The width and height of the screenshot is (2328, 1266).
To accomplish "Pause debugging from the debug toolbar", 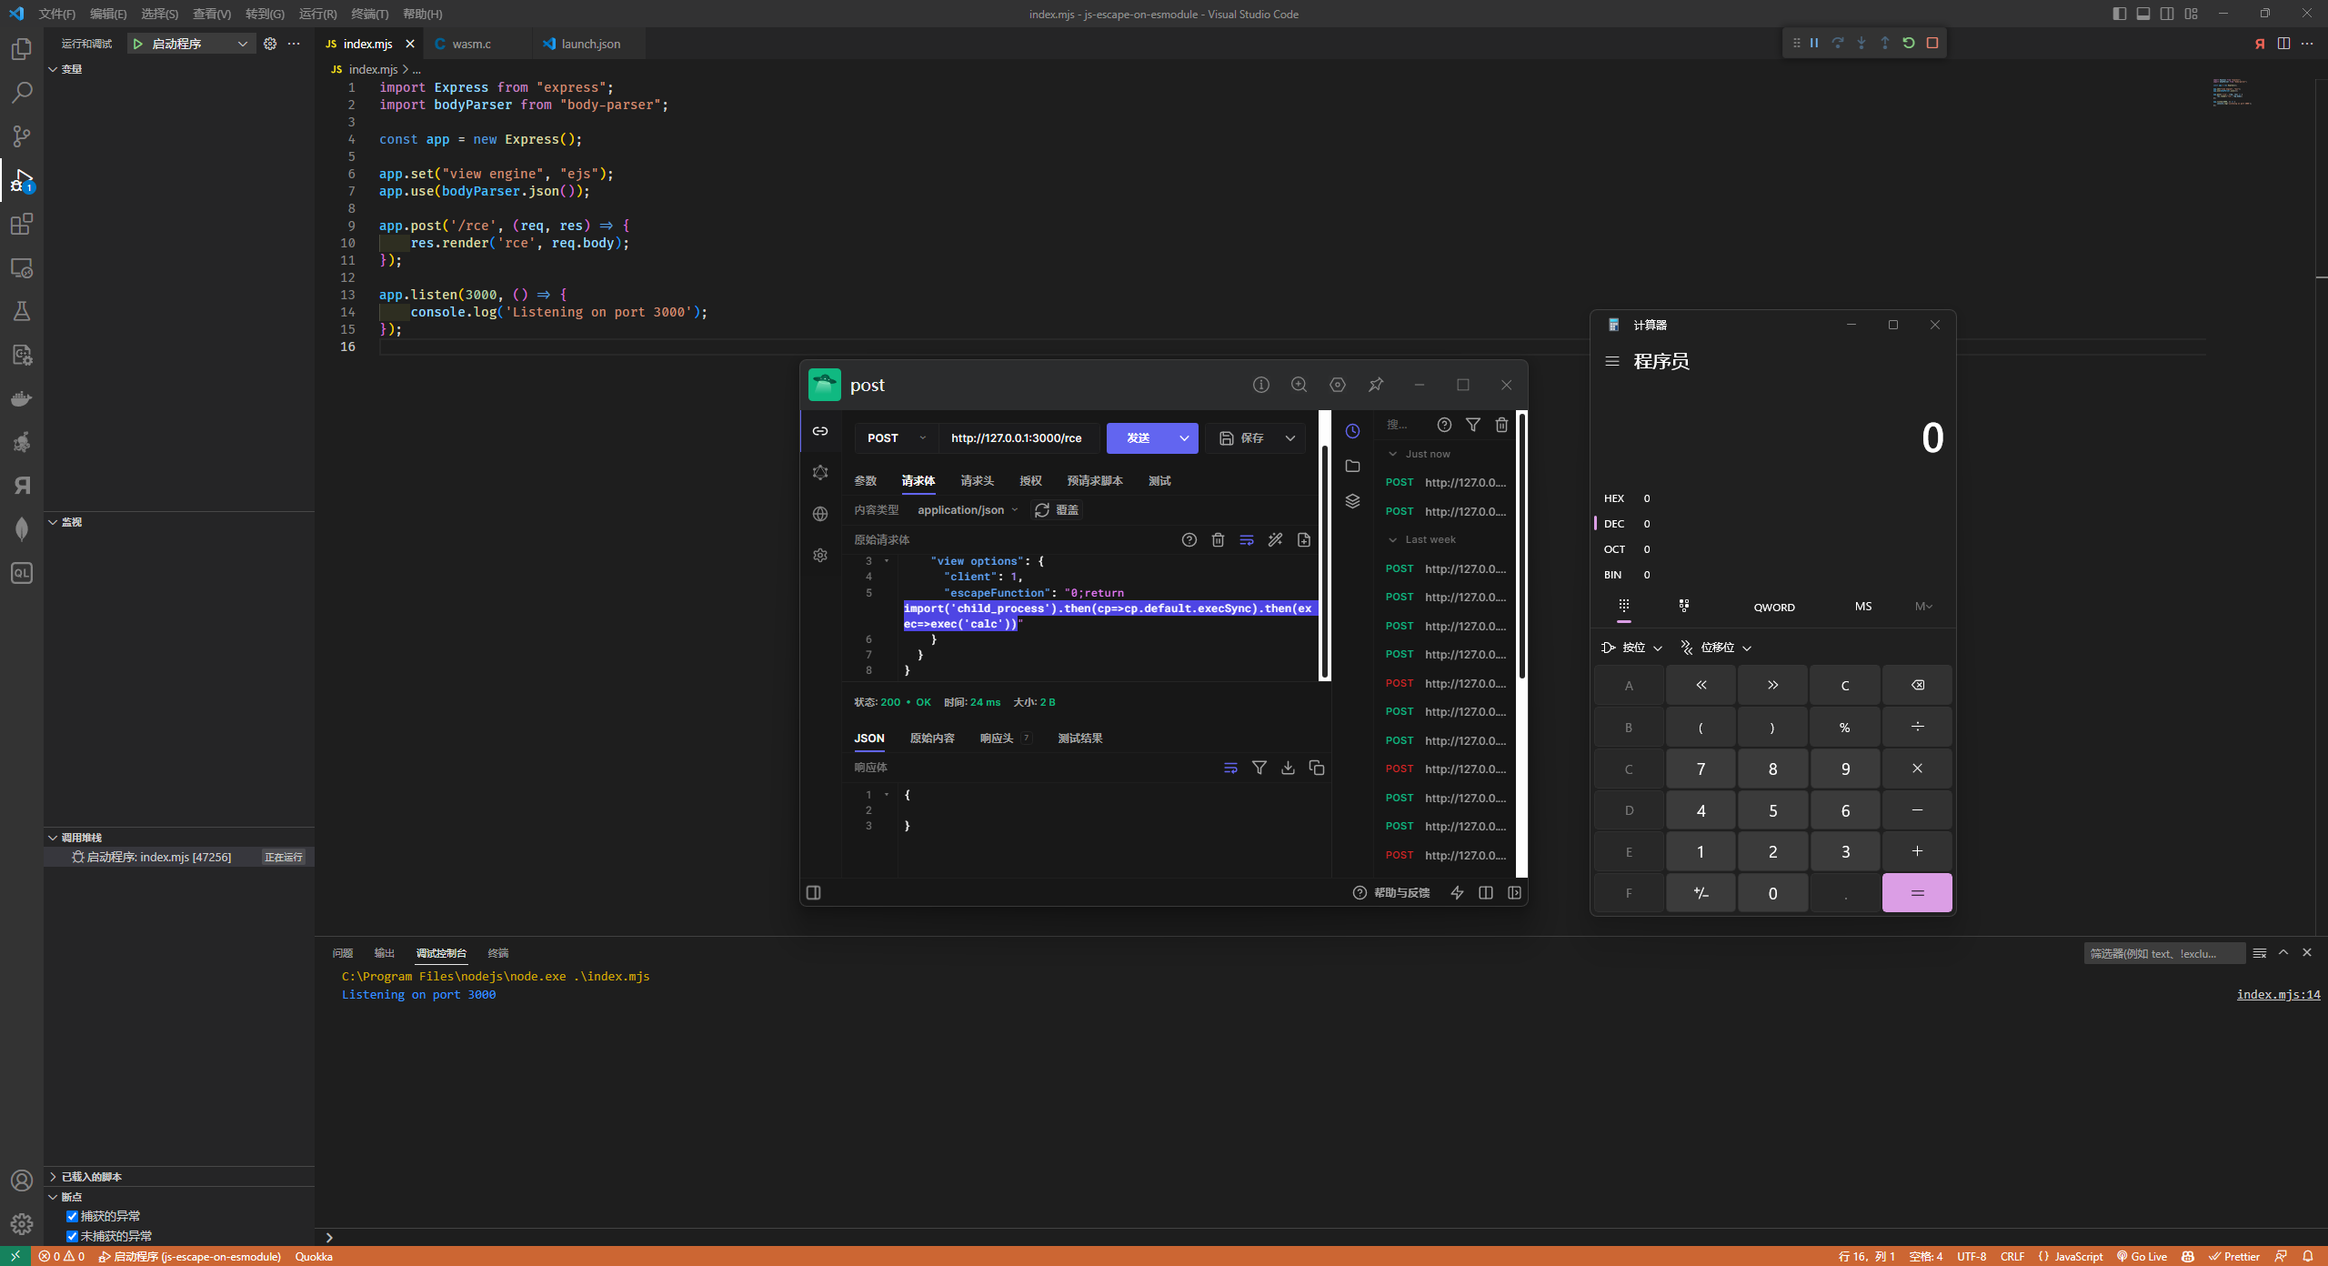I will point(1814,43).
